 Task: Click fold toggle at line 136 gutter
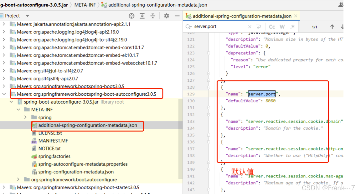coord(209,142)
